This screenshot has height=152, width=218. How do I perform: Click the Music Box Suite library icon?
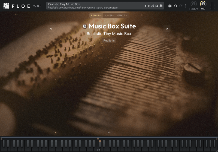[85, 26]
